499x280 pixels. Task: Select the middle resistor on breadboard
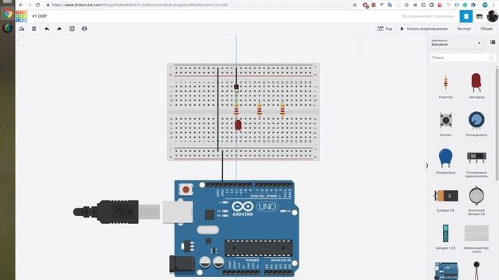click(x=260, y=110)
